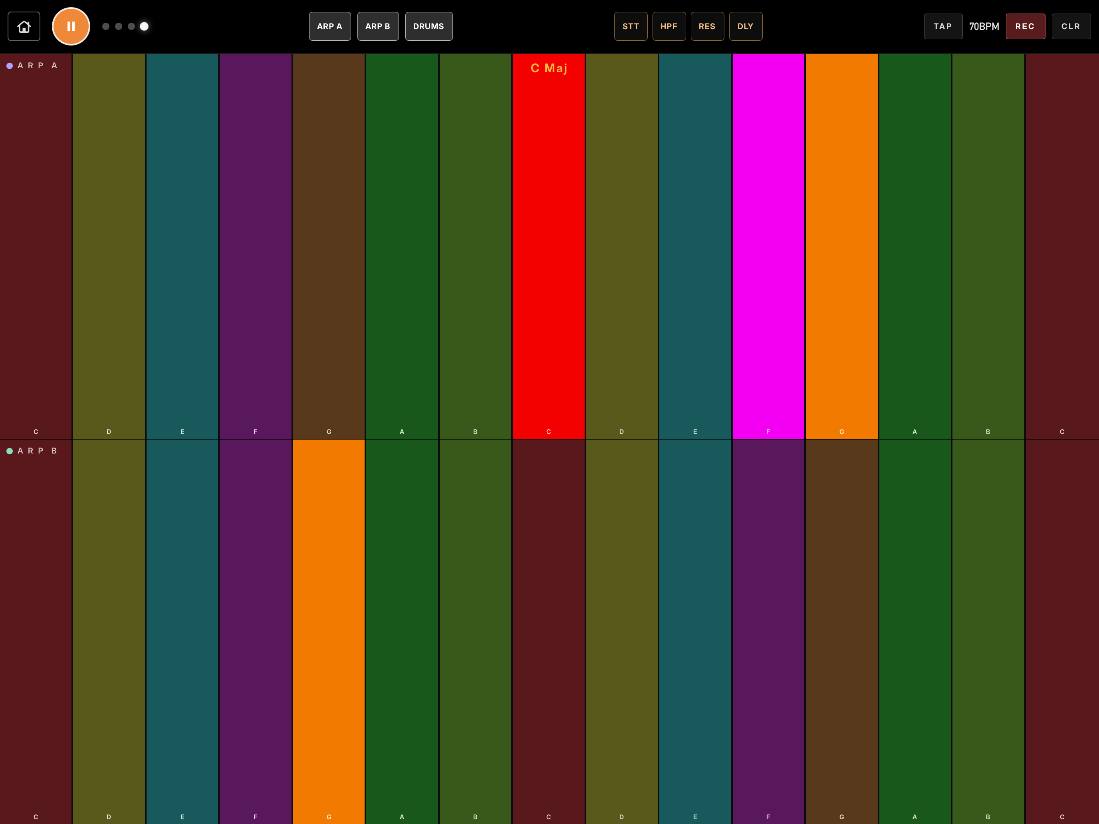Start recording with REC
The width and height of the screenshot is (1099, 824).
(x=1026, y=26)
